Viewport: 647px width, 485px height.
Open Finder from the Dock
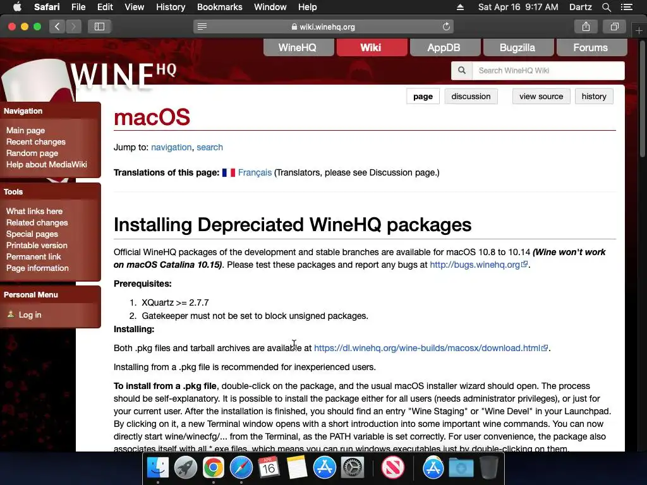pyautogui.click(x=158, y=468)
